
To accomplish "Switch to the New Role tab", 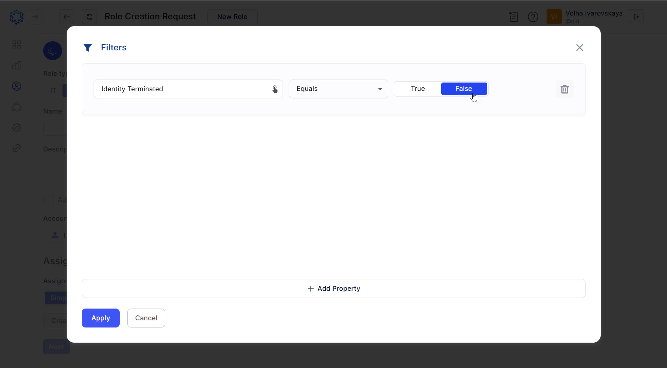I will click(x=232, y=17).
